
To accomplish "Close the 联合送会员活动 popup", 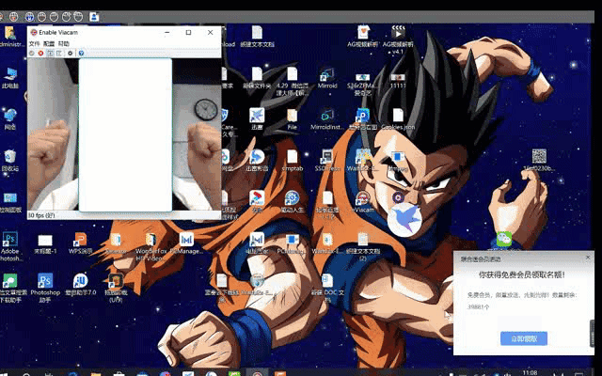I will pyautogui.click(x=588, y=258).
